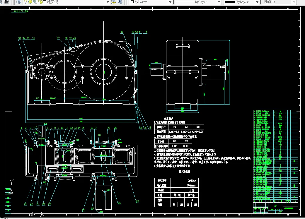305x219 pixels.
Task: Click the layer color square beside 粗实线
Action: [45, 2]
